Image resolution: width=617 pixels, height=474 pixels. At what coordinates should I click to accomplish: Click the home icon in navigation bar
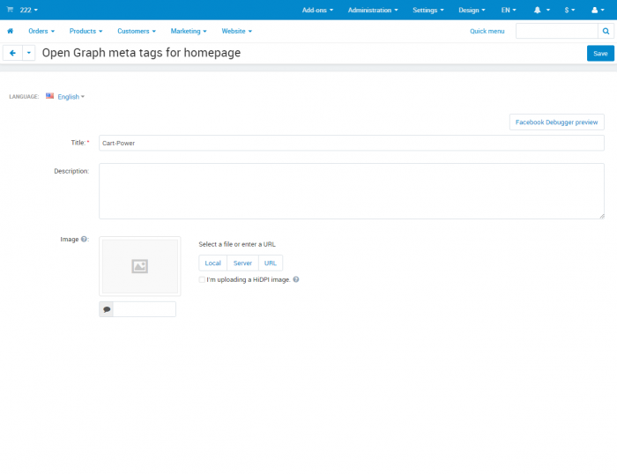pyautogui.click(x=11, y=31)
